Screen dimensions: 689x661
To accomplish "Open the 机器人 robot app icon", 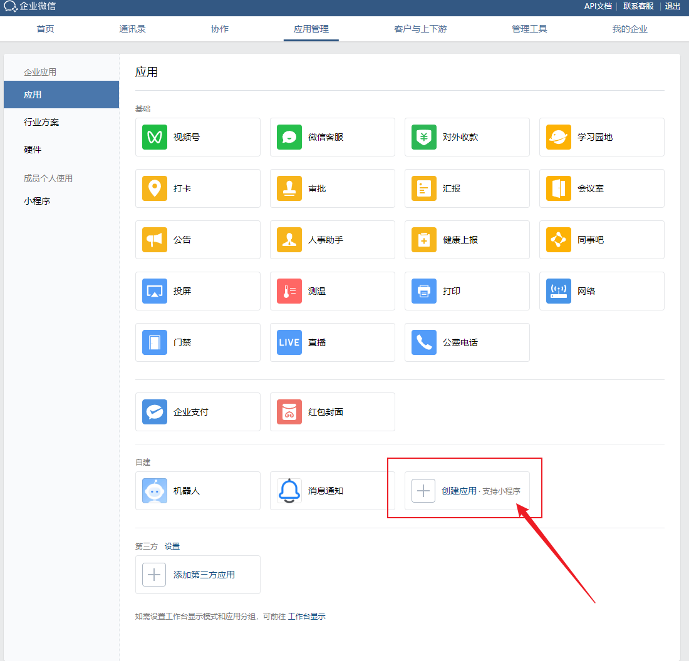I will 154,491.
